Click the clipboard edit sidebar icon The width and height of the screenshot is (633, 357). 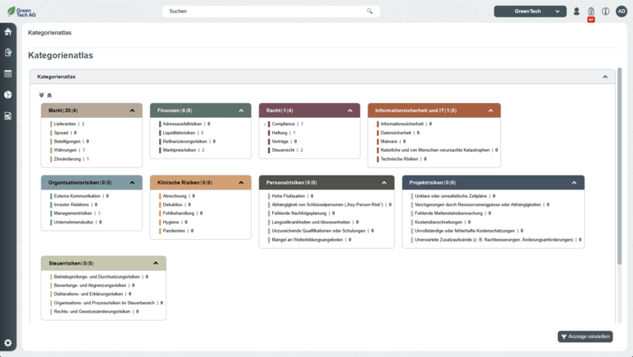click(8, 52)
